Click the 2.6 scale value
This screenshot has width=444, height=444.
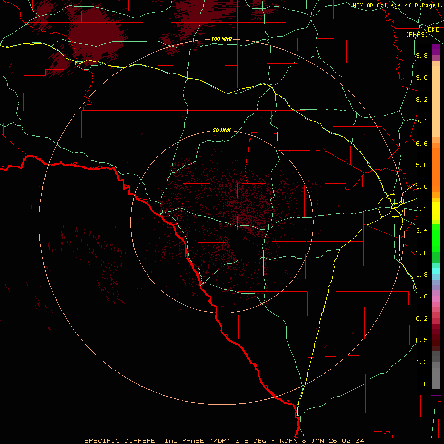[x=422, y=253]
